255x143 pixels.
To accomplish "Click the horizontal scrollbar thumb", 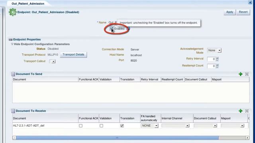I will 117,138.
